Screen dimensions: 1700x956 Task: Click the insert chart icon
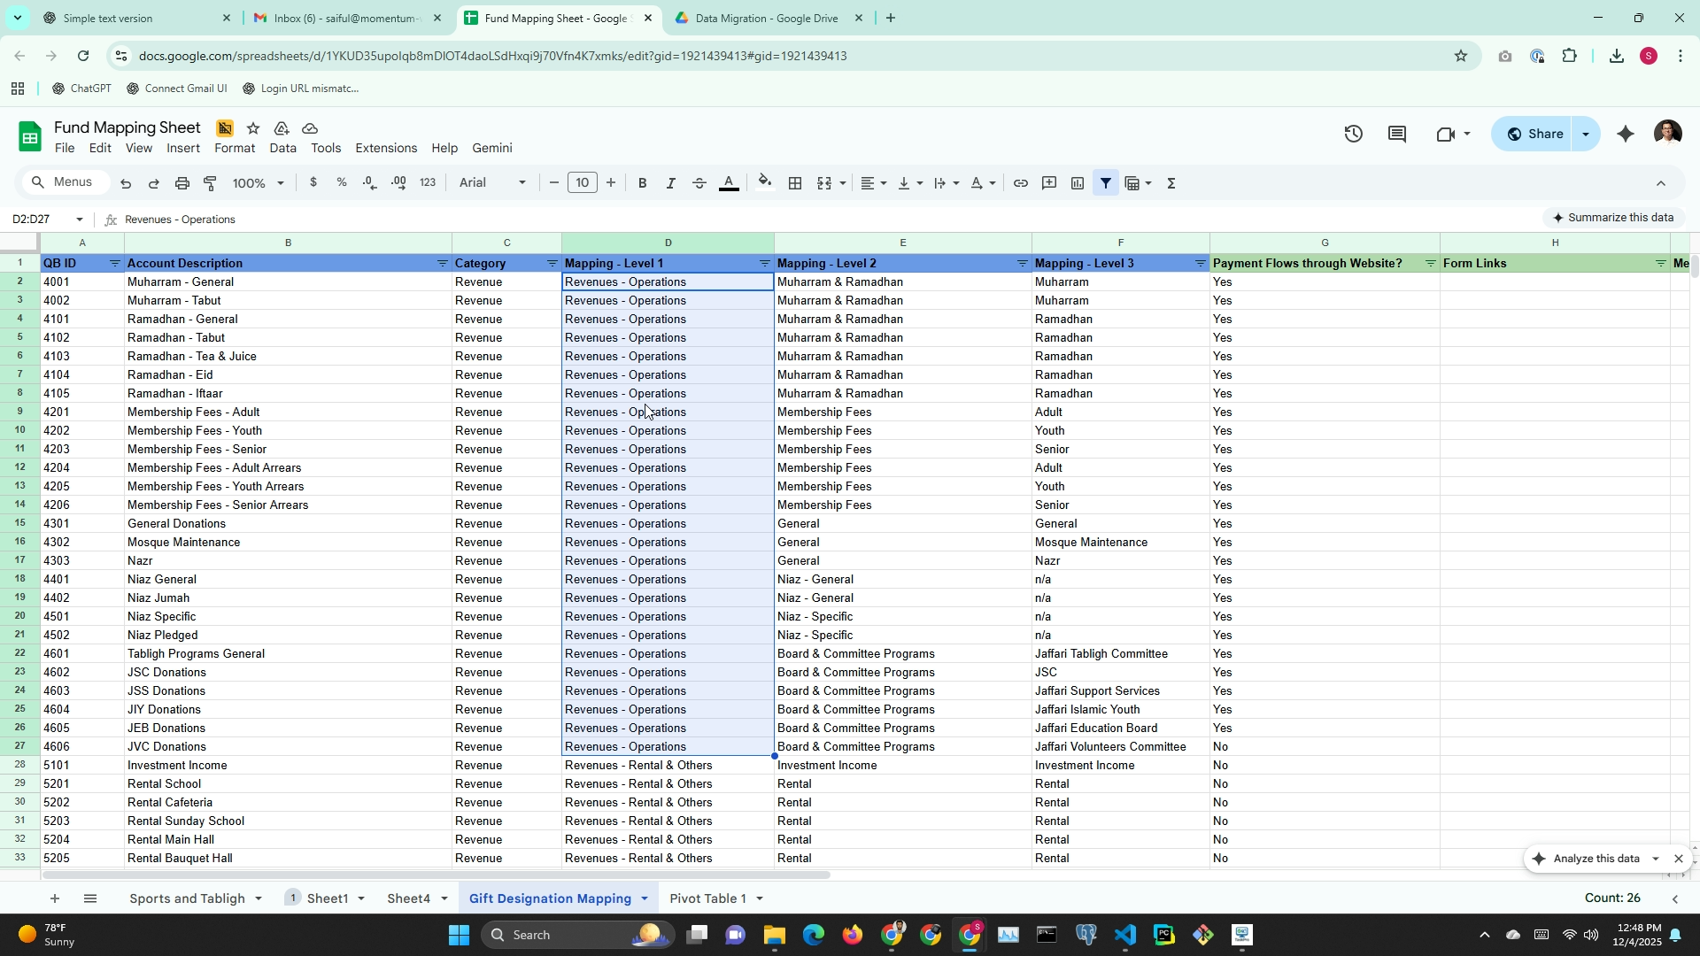[x=1078, y=183]
